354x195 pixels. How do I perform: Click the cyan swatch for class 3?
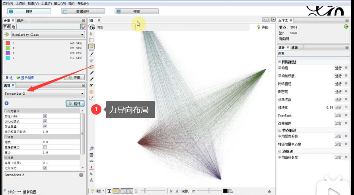pos(8,58)
